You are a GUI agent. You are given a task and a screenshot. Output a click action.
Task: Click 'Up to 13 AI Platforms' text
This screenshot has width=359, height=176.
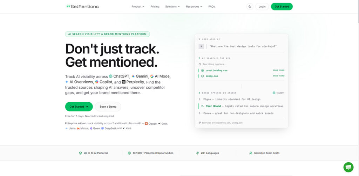tap(96, 153)
